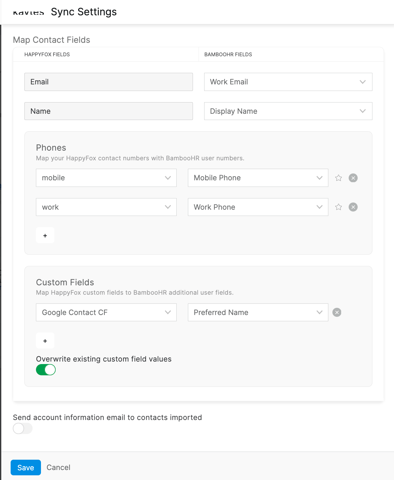This screenshot has width=394, height=480.
Task: Remove the Preferred Name custom field mapping
Action: pyautogui.click(x=337, y=312)
